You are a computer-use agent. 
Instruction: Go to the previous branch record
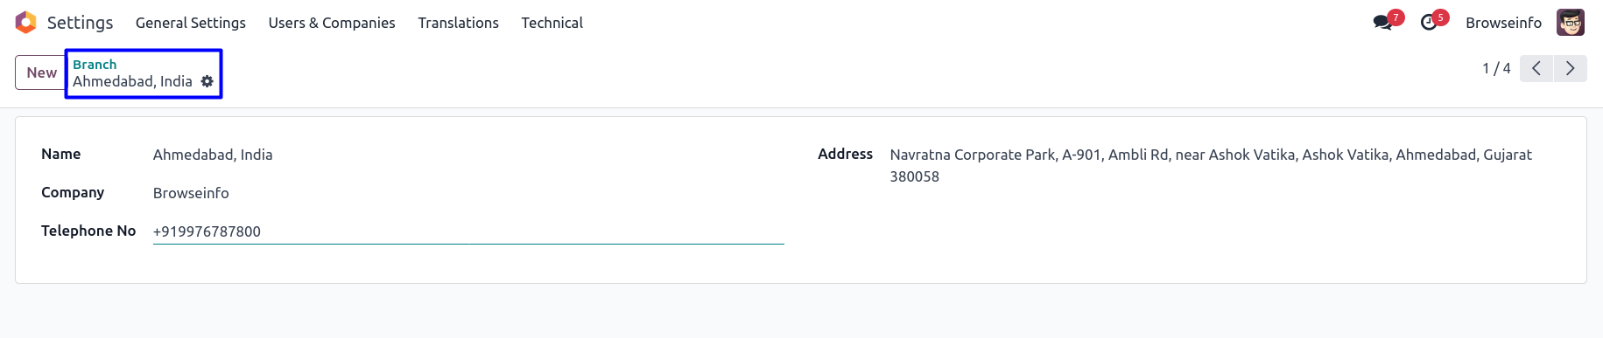[x=1536, y=68]
